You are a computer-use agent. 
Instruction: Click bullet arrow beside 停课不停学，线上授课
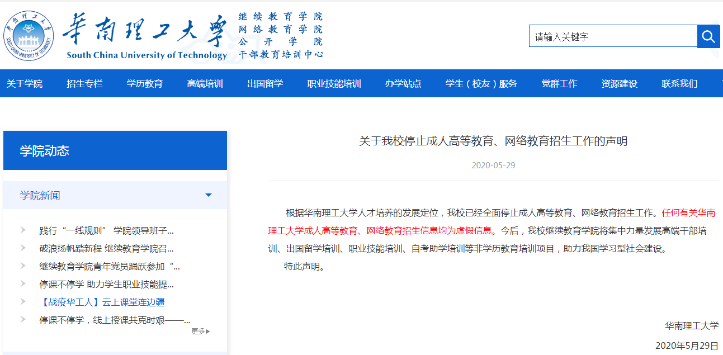click(x=23, y=319)
